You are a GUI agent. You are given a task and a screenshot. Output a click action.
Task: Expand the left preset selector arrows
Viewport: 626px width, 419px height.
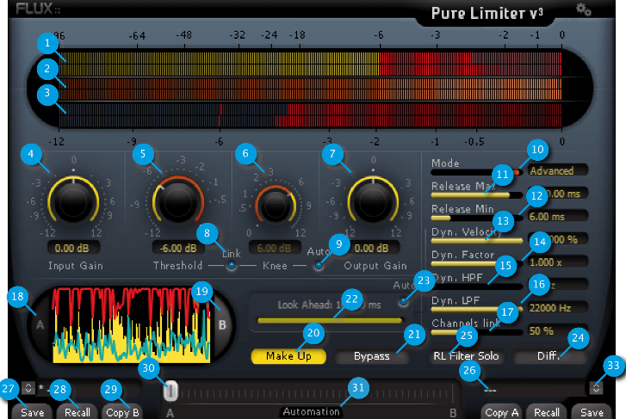click(x=28, y=389)
